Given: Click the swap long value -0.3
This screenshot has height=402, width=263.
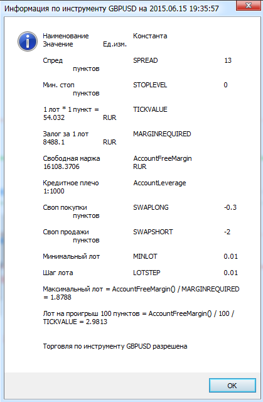Looking at the screenshot, I should click(x=230, y=207).
